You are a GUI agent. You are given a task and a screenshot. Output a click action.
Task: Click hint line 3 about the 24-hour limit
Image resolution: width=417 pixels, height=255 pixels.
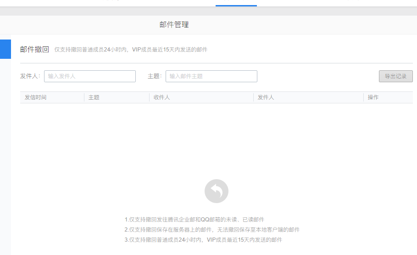pos(203,240)
